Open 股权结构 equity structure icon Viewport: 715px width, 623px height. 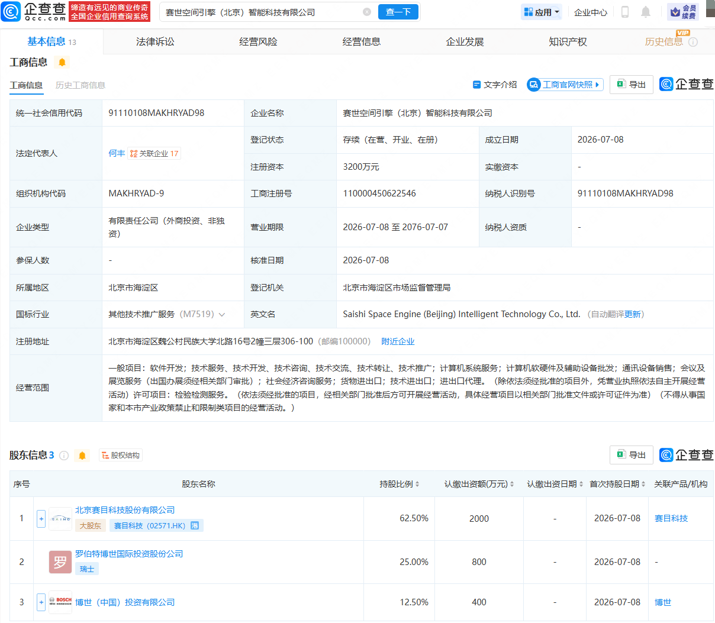[x=121, y=456]
